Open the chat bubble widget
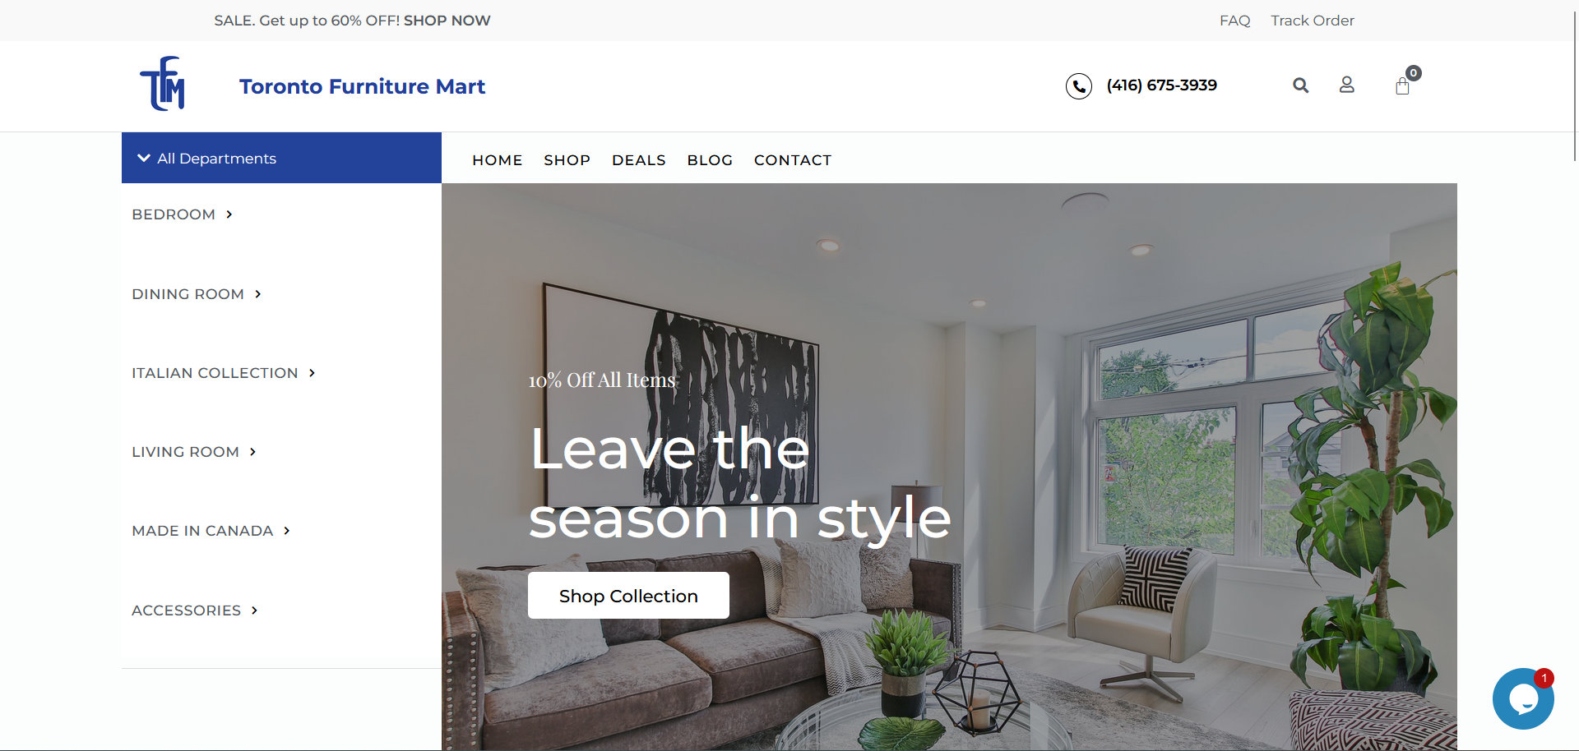 (1523, 698)
